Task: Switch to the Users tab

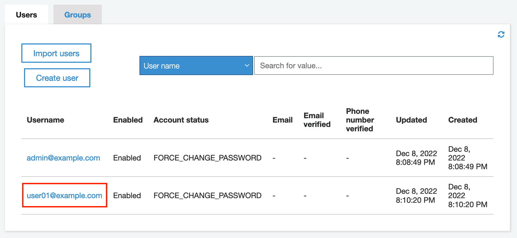Action: tap(26, 15)
